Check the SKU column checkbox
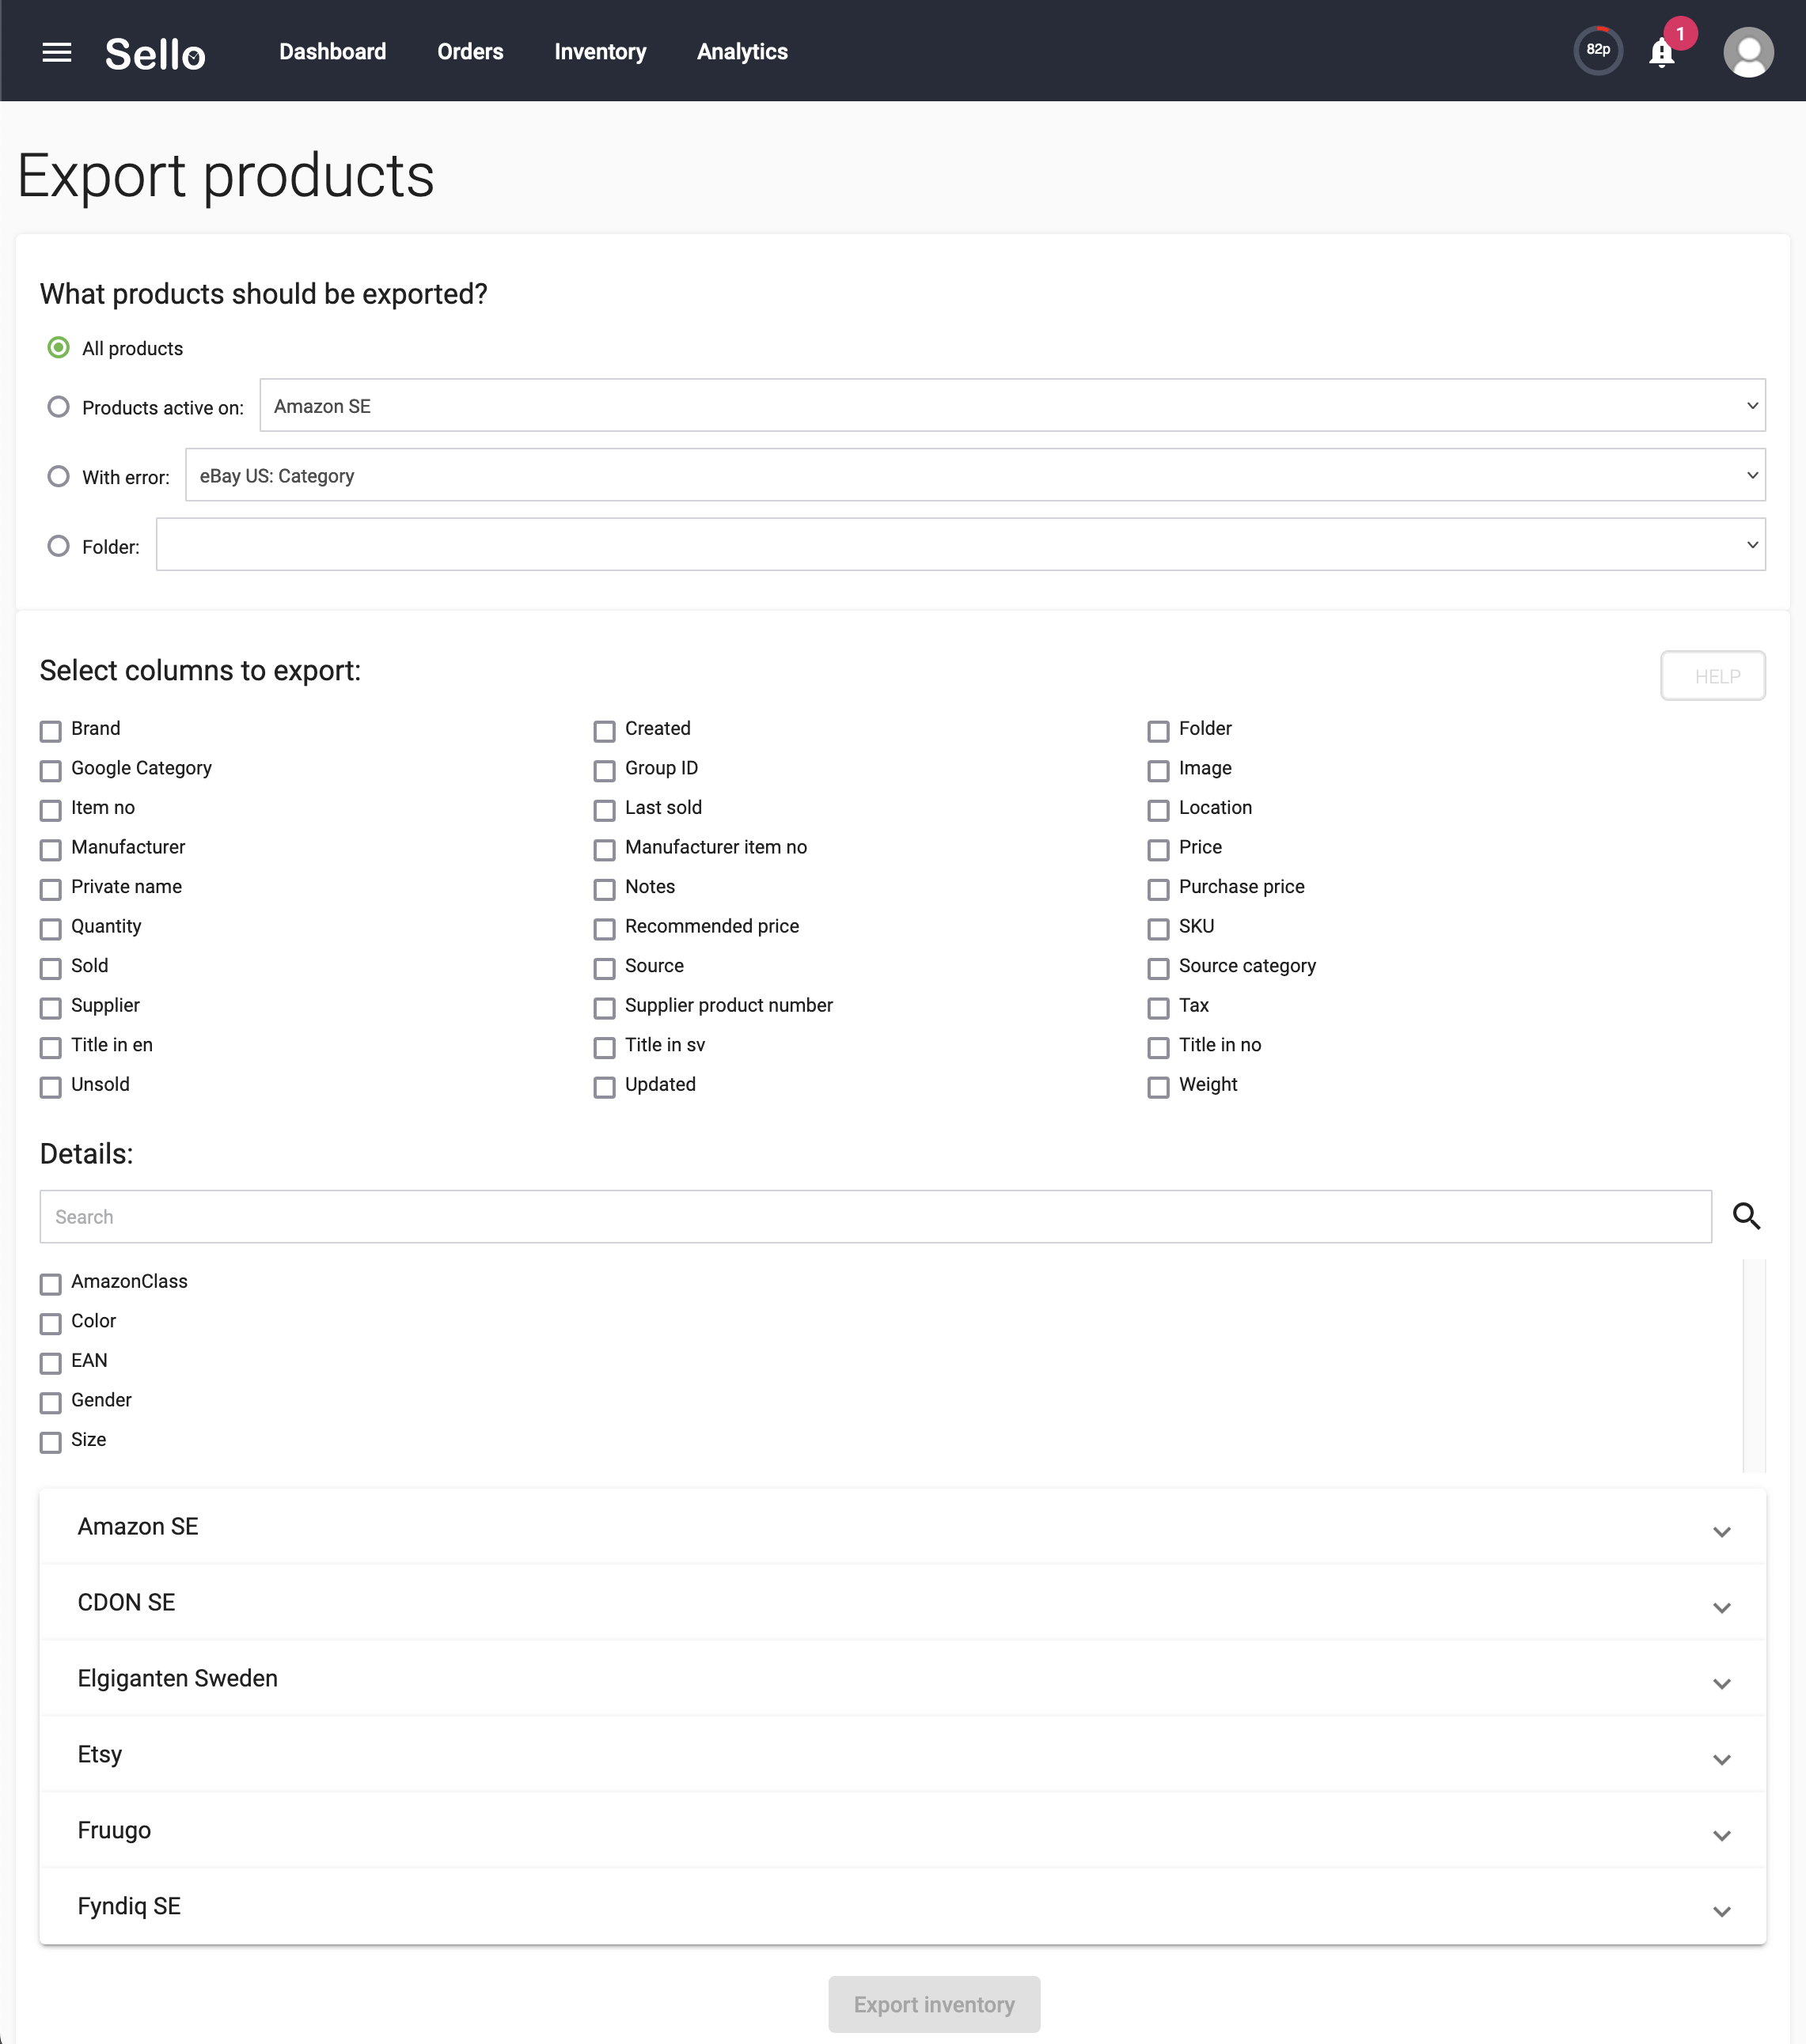Viewport: 1806px width, 2044px height. click(1158, 929)
